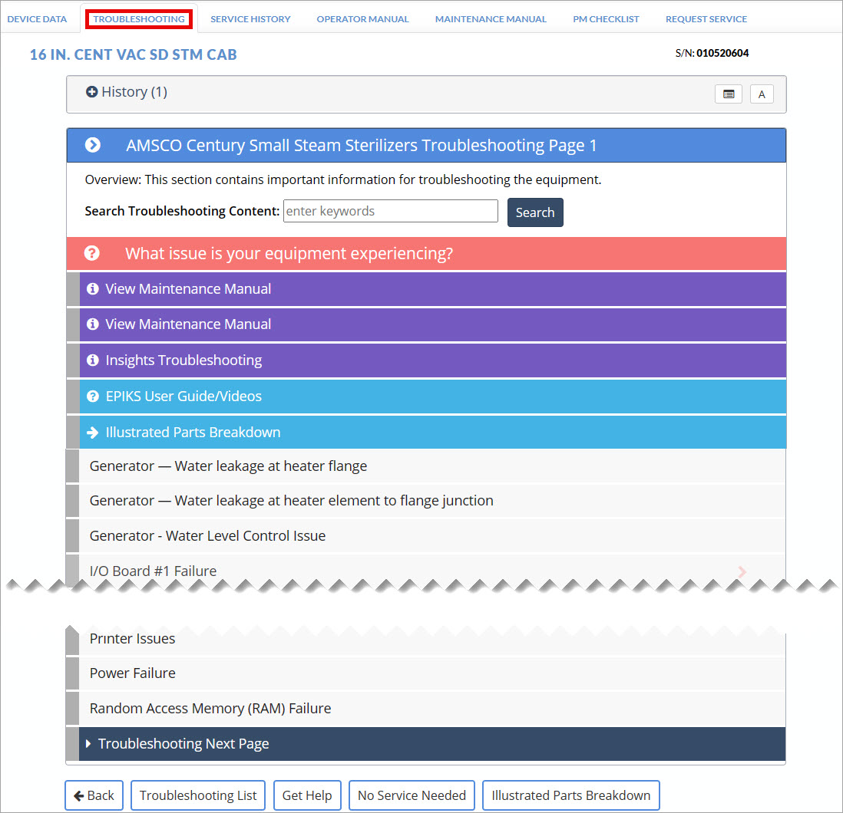The image size is (843, 813).
Task: Switch to Service History tab
Action: [x=250, y=19]
